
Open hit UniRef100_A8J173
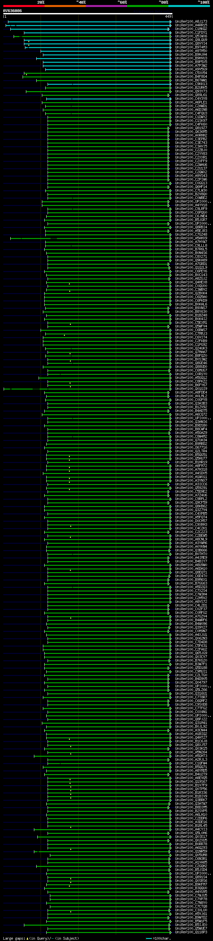point(191,22)
